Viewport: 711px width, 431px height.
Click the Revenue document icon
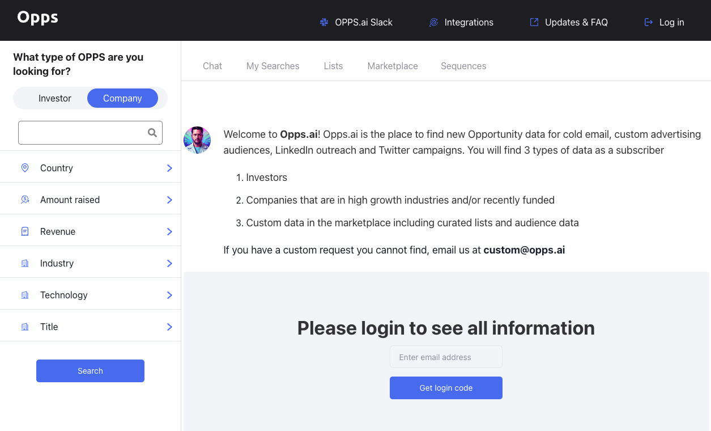point(24,231)
